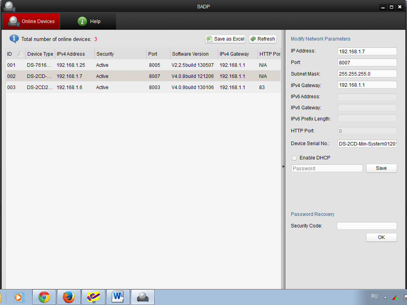Sort by Device Type column
This screenshot has height=305, width=407.
(x=40, y=54)
